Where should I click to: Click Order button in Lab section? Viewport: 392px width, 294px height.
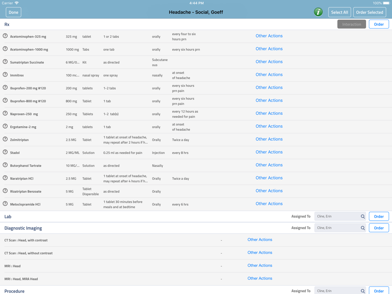pyautogui.click(x=379, y=216)
